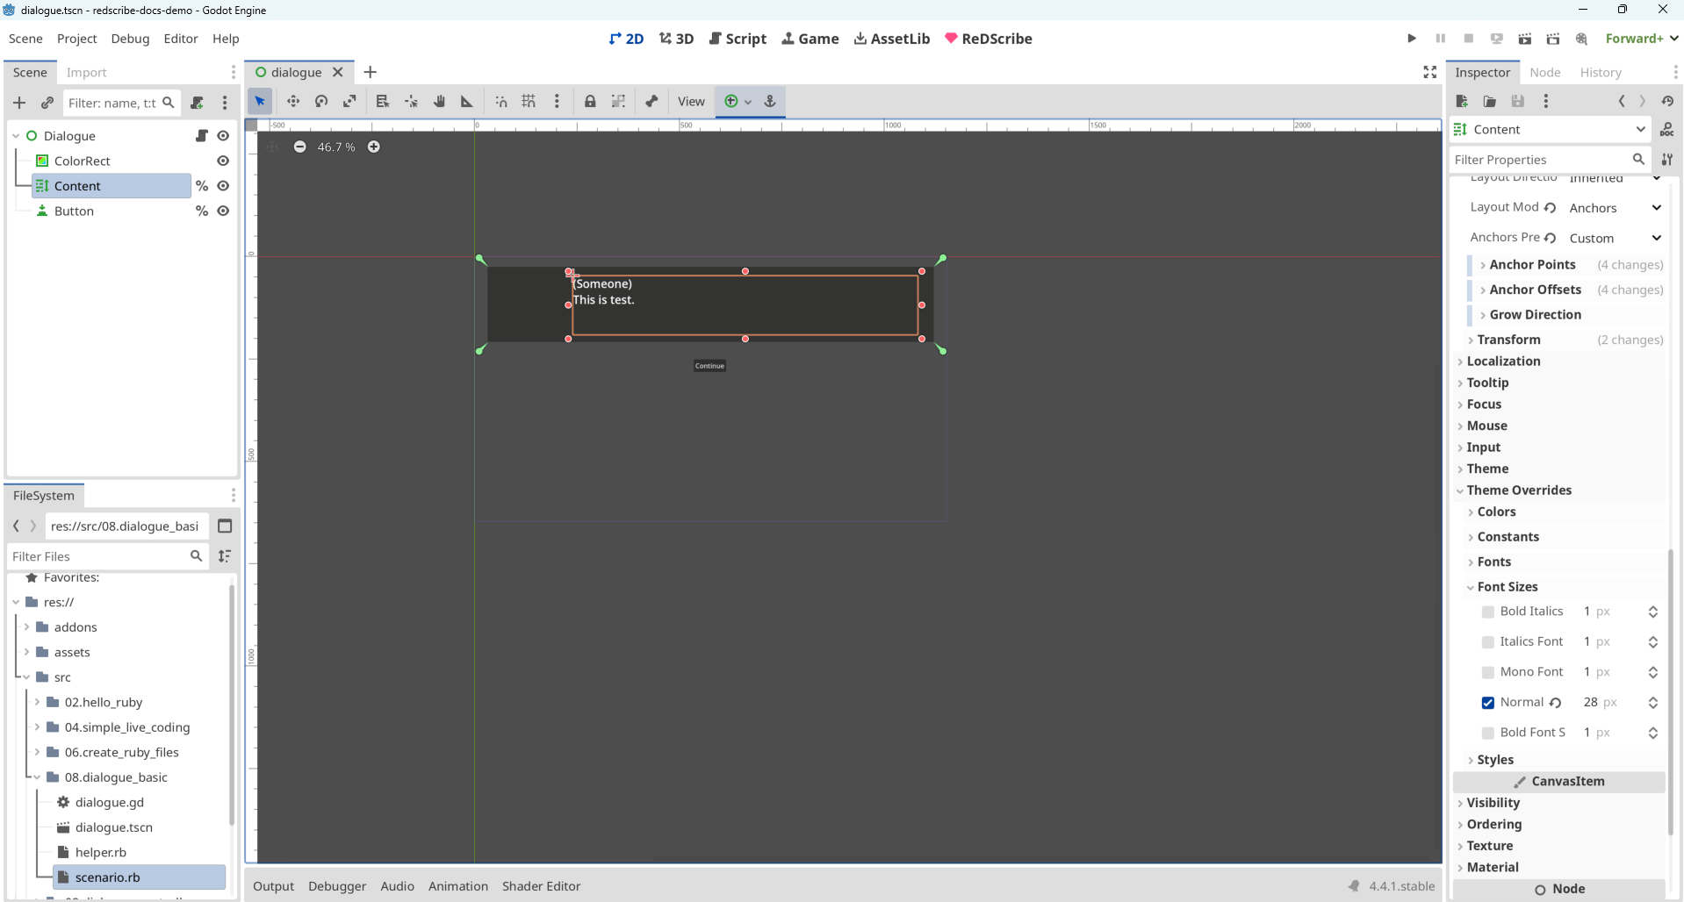Viewport: 1684px width, 902px height.
Task: Open the Forward+ renderer dropdown
Action: coord(1641,39)
